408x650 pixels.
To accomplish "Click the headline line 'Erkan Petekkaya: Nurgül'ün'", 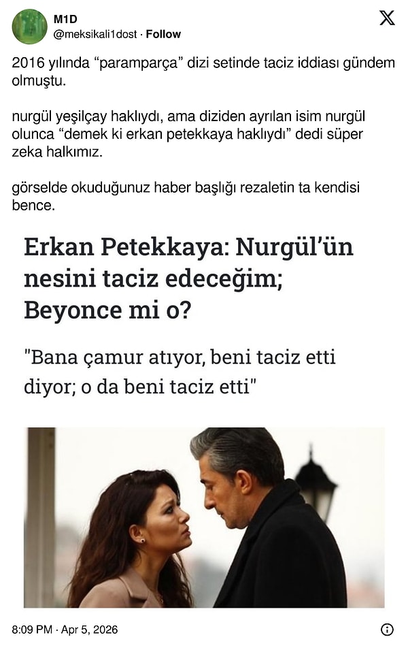I will [x=188, y=247].
